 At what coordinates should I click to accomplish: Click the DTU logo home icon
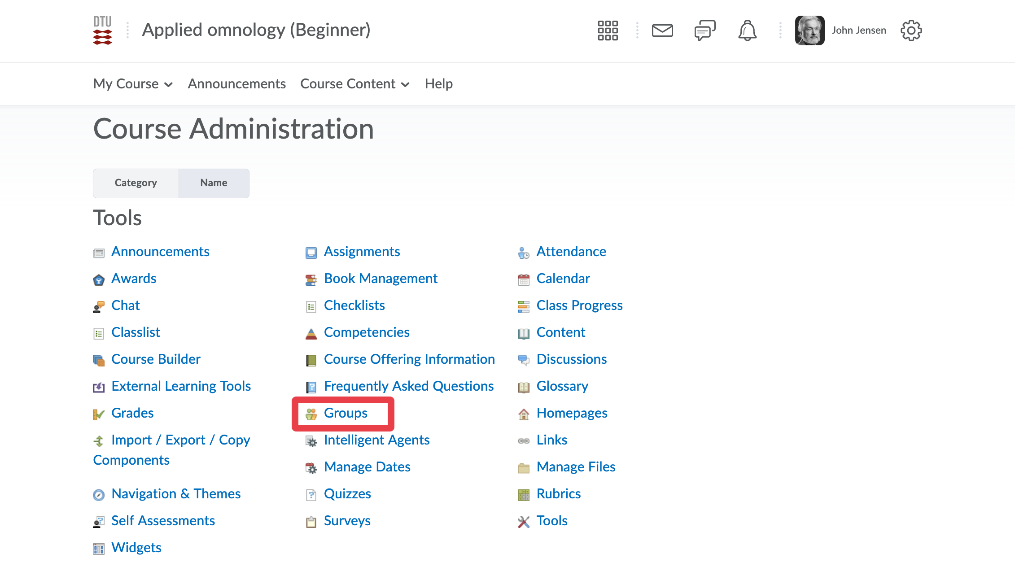click(102, 31)
